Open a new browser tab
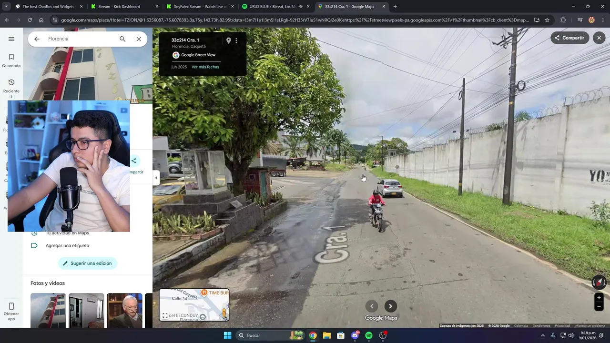The image size is (610, 343). coord(395,7)
